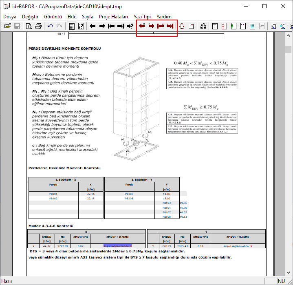This screenshot has width=293, height=285.
Task: Jump to the last error with the red arrow
Action: pyautogui.click(x=170, y=26)
